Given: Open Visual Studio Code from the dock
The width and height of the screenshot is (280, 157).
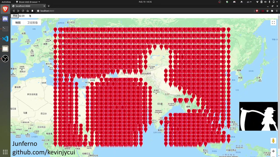Looking at the screenshot, I should [5, 39].
